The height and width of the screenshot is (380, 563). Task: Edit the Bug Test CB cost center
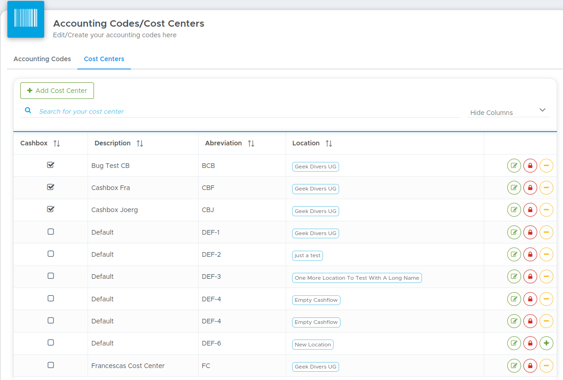(x=514, y=166)
